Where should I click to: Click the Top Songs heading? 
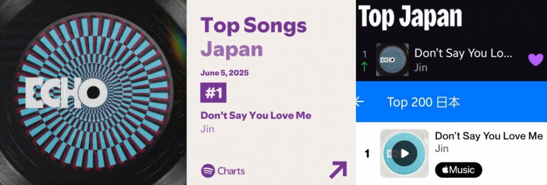[x=253, y=26]
